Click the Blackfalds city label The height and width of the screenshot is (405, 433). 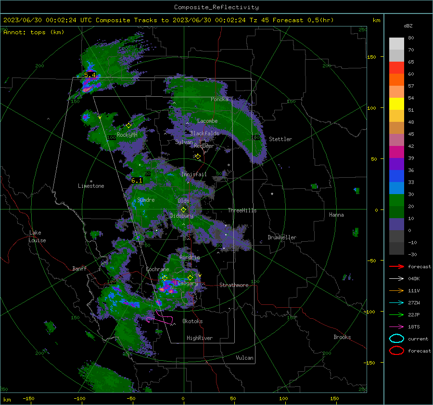(204, 133)
